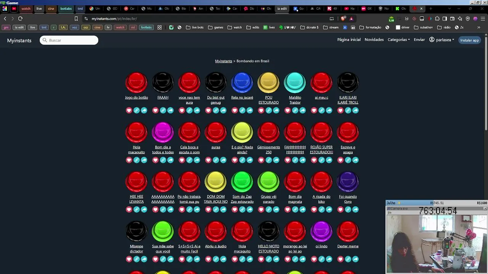Play the black FAAAH sound button
The width and height of the screenshot is (488, 274).
click(163, 83)
